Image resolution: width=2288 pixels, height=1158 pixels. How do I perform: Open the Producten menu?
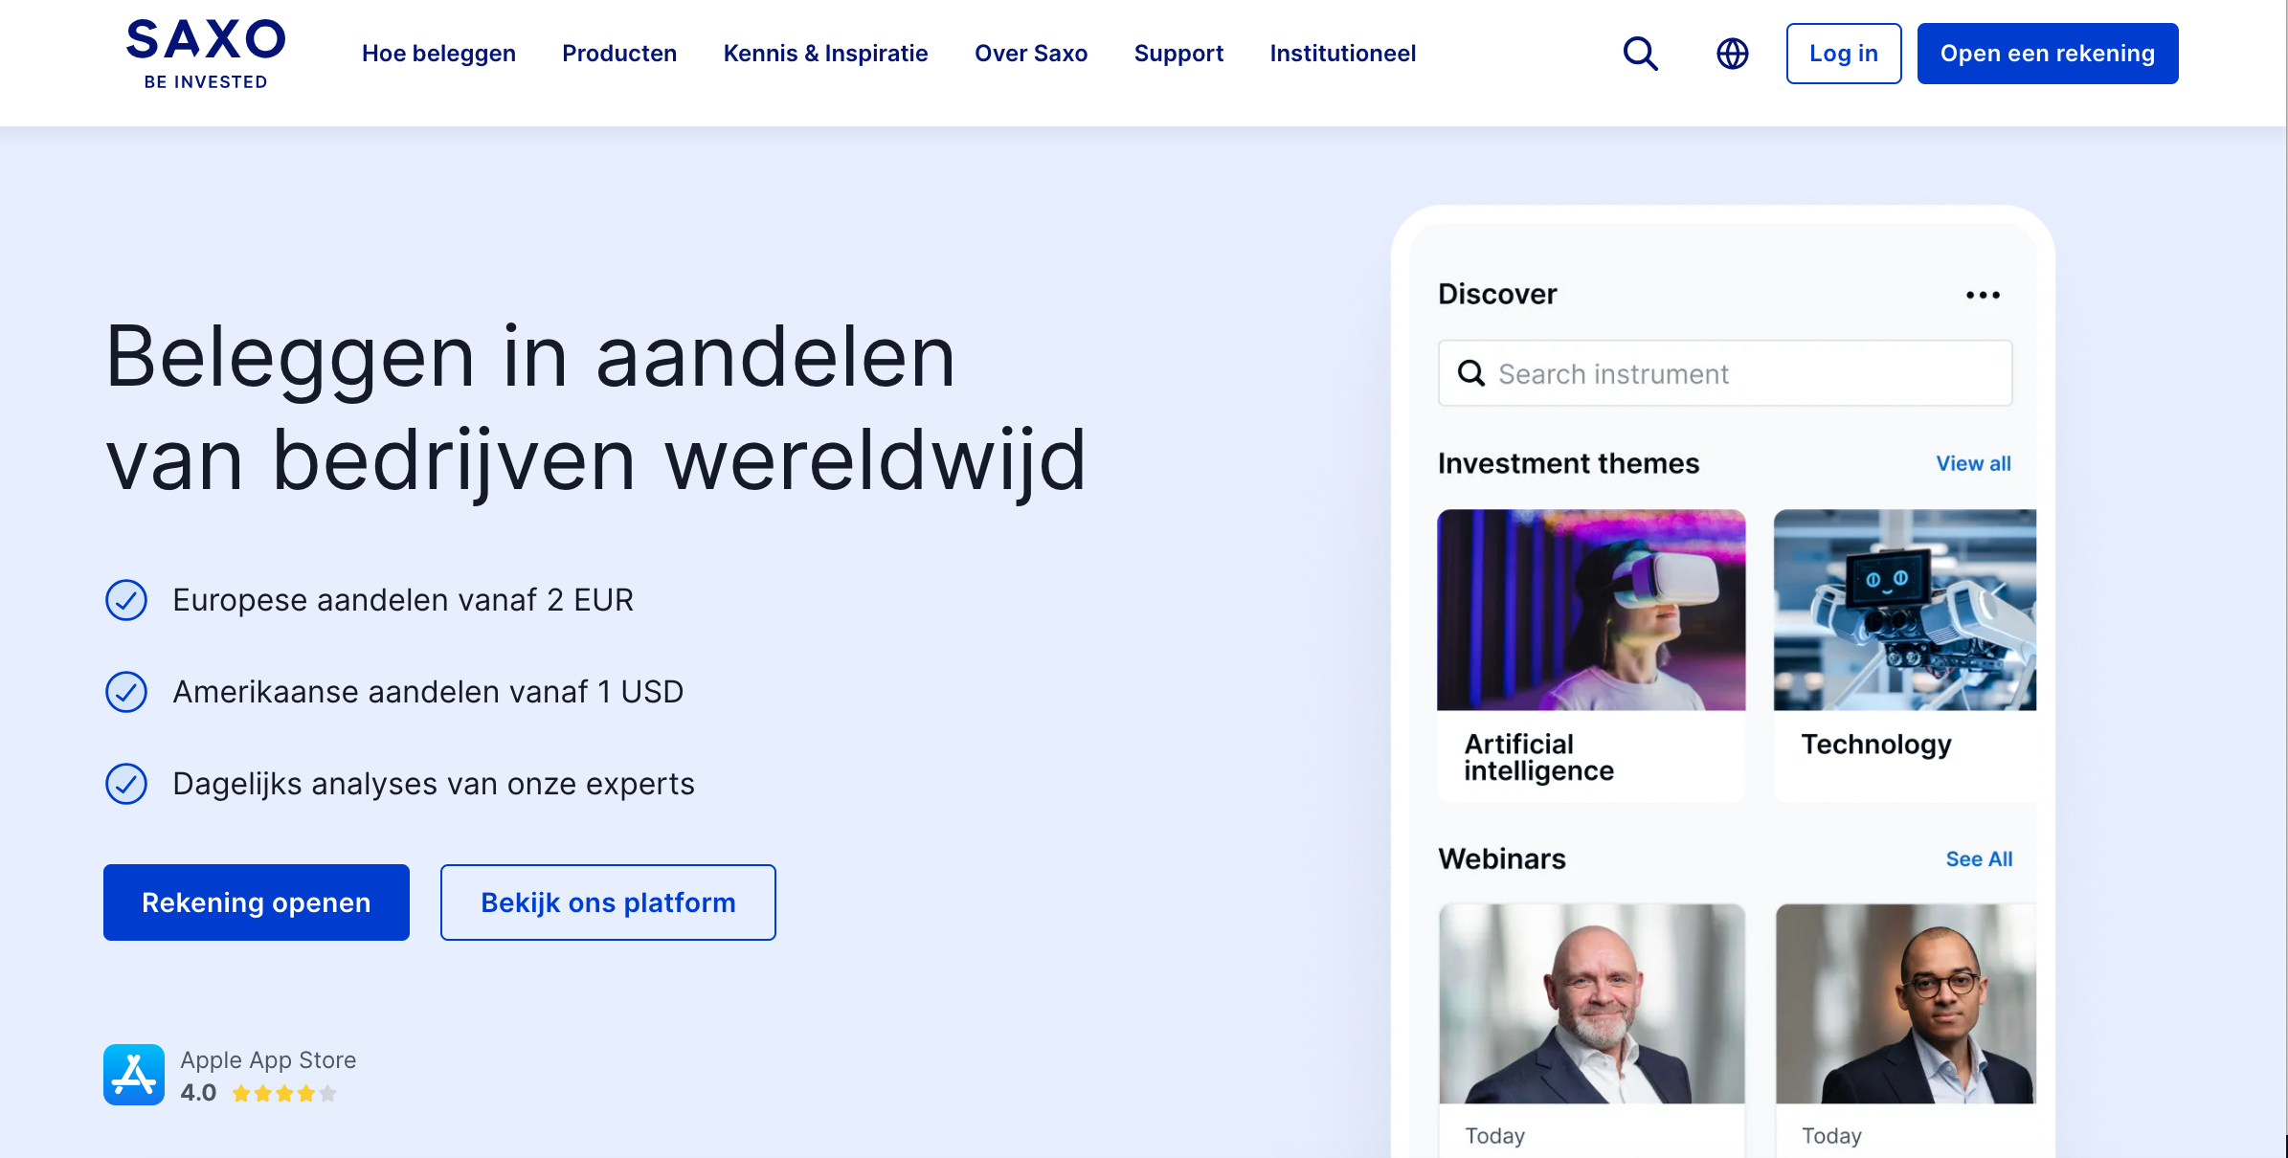pos(619,54)
